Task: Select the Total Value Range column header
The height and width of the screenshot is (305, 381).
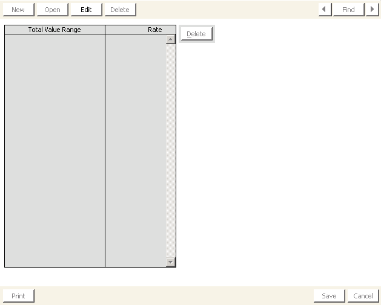Action: pyautogui.click(x=55, y=30)
